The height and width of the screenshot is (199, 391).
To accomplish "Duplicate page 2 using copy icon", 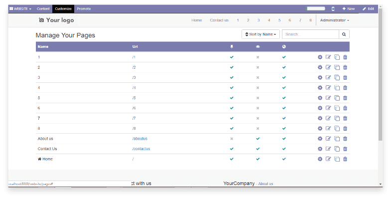I will 337,67.
